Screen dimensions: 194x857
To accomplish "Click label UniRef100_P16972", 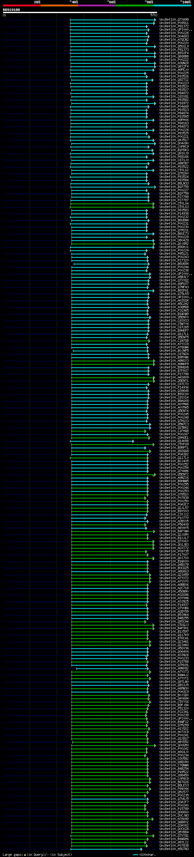I will (x=174, y=103).
